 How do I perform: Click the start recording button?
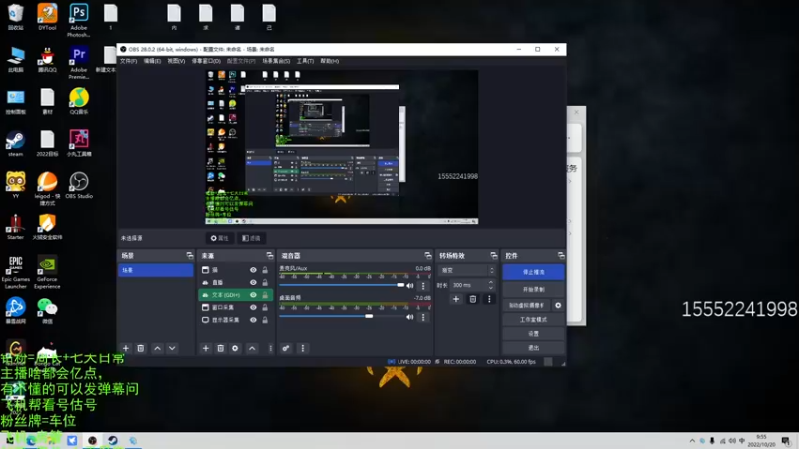point(533,289)
